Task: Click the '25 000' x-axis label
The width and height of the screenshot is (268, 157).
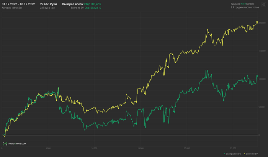Action: click(233, 148)
